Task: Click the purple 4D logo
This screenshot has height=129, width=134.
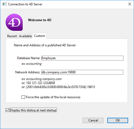Action: [14, 22]
